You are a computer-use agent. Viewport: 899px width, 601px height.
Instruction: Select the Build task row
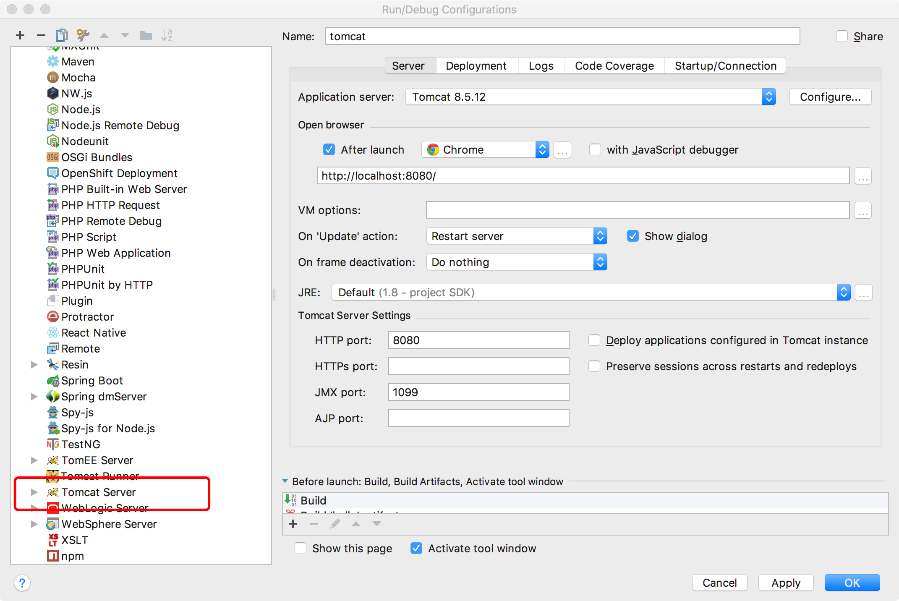tap(585, 501)
